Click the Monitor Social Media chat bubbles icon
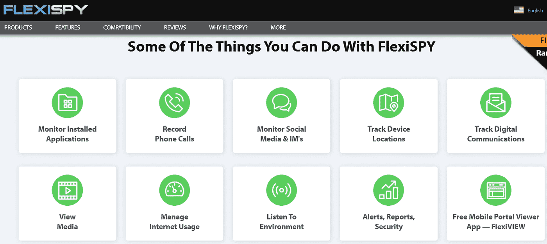 282,103
